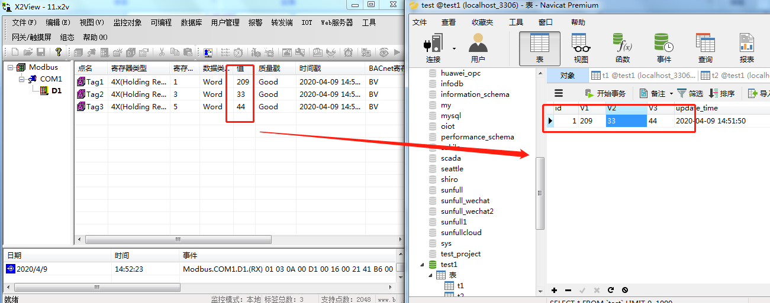Open the 数据库 menu in X2View
The image size is (770, 303).
coord(191,22)
